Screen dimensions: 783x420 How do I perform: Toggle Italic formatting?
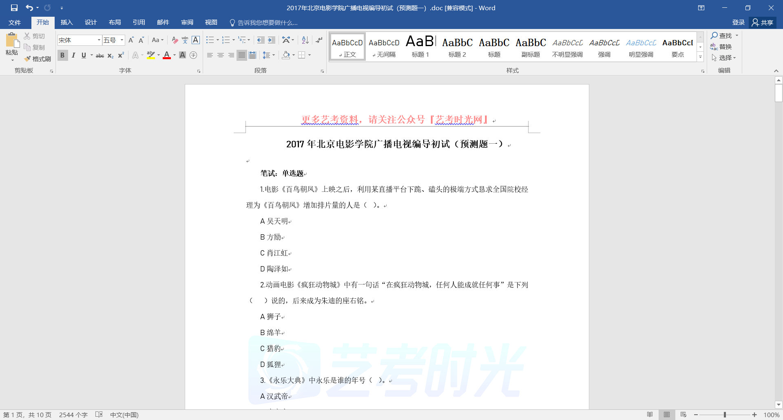(73, 55)
